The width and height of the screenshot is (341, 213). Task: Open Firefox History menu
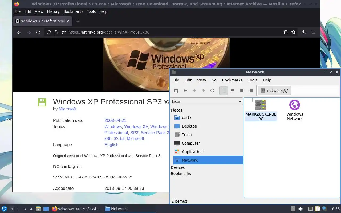tap(53, 11)
